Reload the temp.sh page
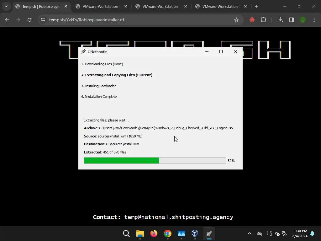The width and height of the screenshot is (321, 241). (29, 20)
